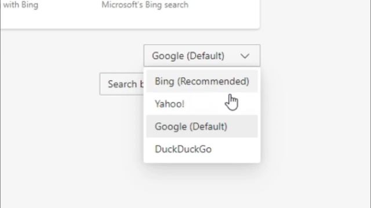Click the dropdown chevron arrow beside Google (Default)

[245, 56]
